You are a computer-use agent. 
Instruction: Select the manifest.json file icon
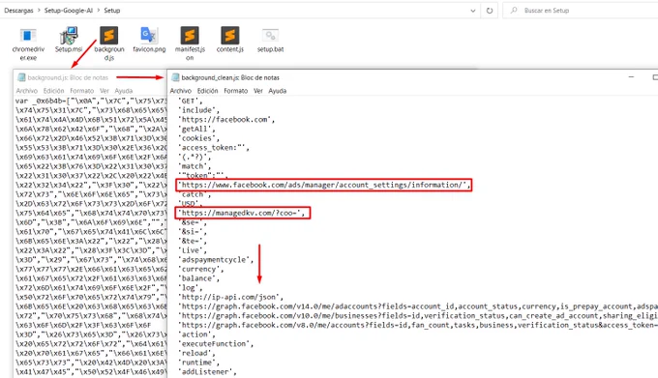[x=190, y=36]
